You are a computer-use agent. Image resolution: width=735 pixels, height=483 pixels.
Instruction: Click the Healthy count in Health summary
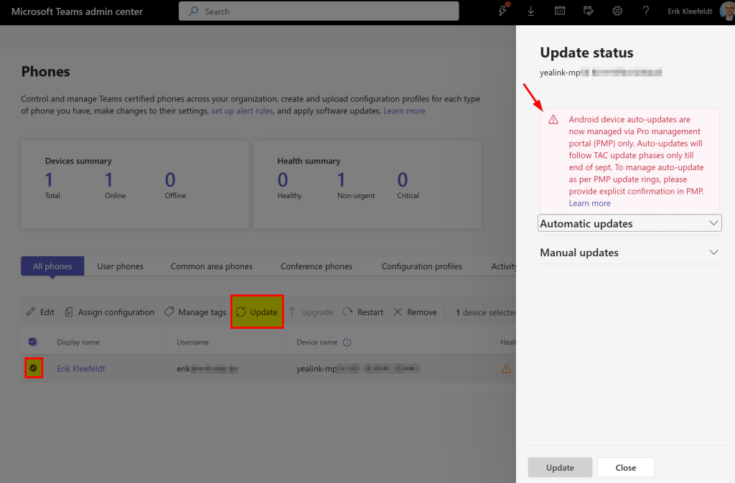click(283, 180)
